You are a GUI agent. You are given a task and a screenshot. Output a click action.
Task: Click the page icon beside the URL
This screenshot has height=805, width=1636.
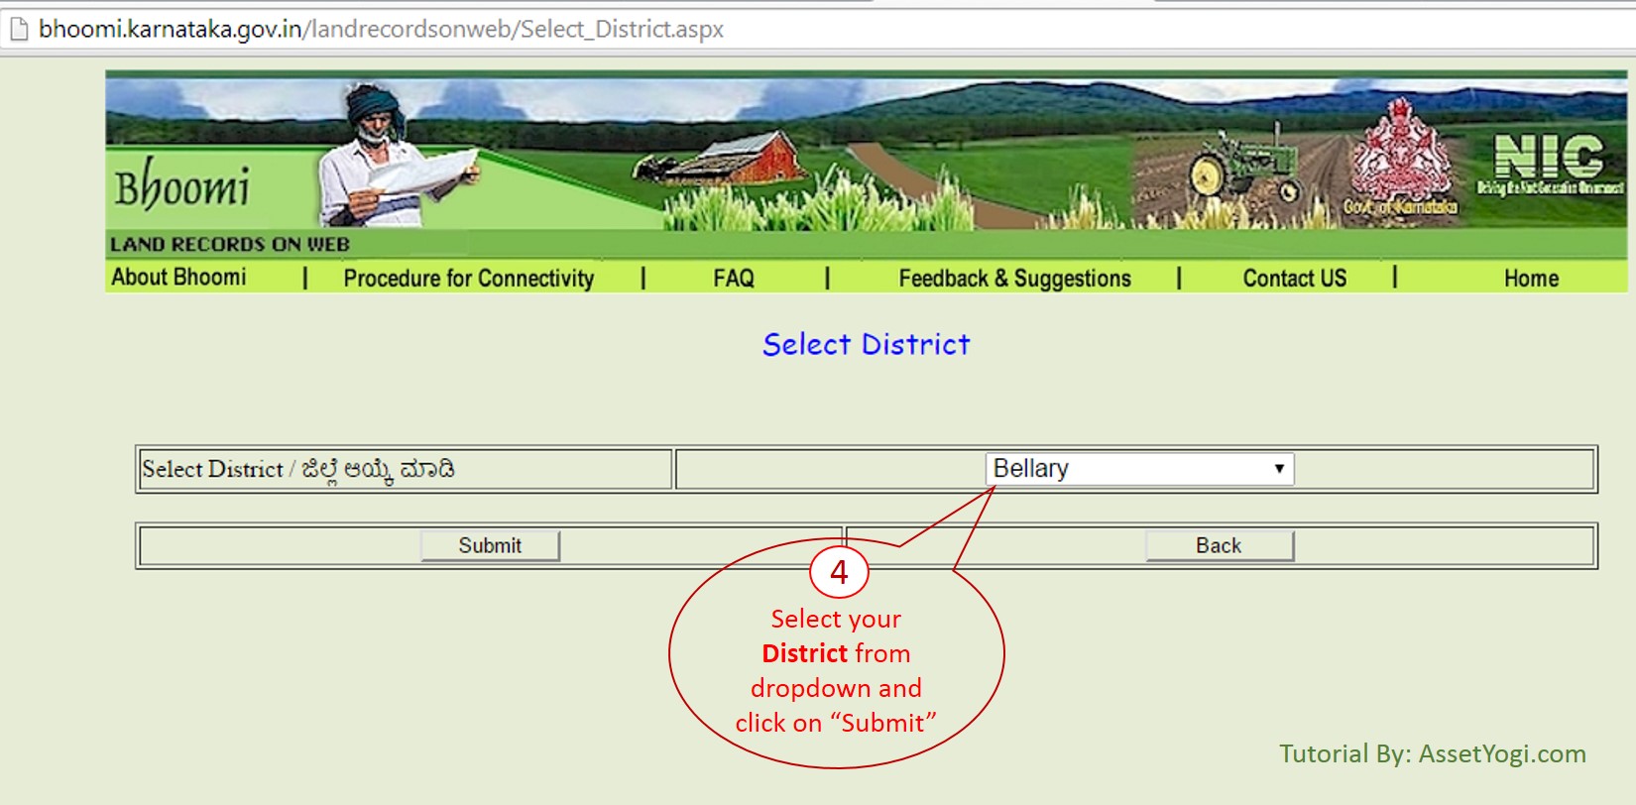tap(19, 30)
